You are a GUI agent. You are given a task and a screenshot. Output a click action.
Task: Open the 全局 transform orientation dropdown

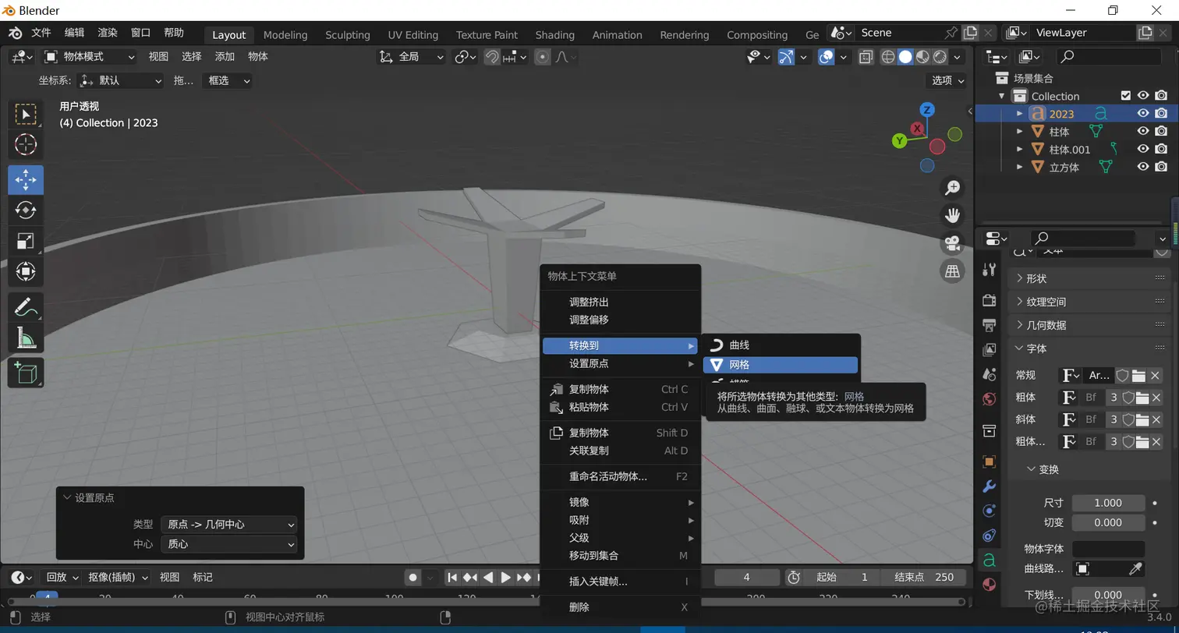(x=411, y=57)
